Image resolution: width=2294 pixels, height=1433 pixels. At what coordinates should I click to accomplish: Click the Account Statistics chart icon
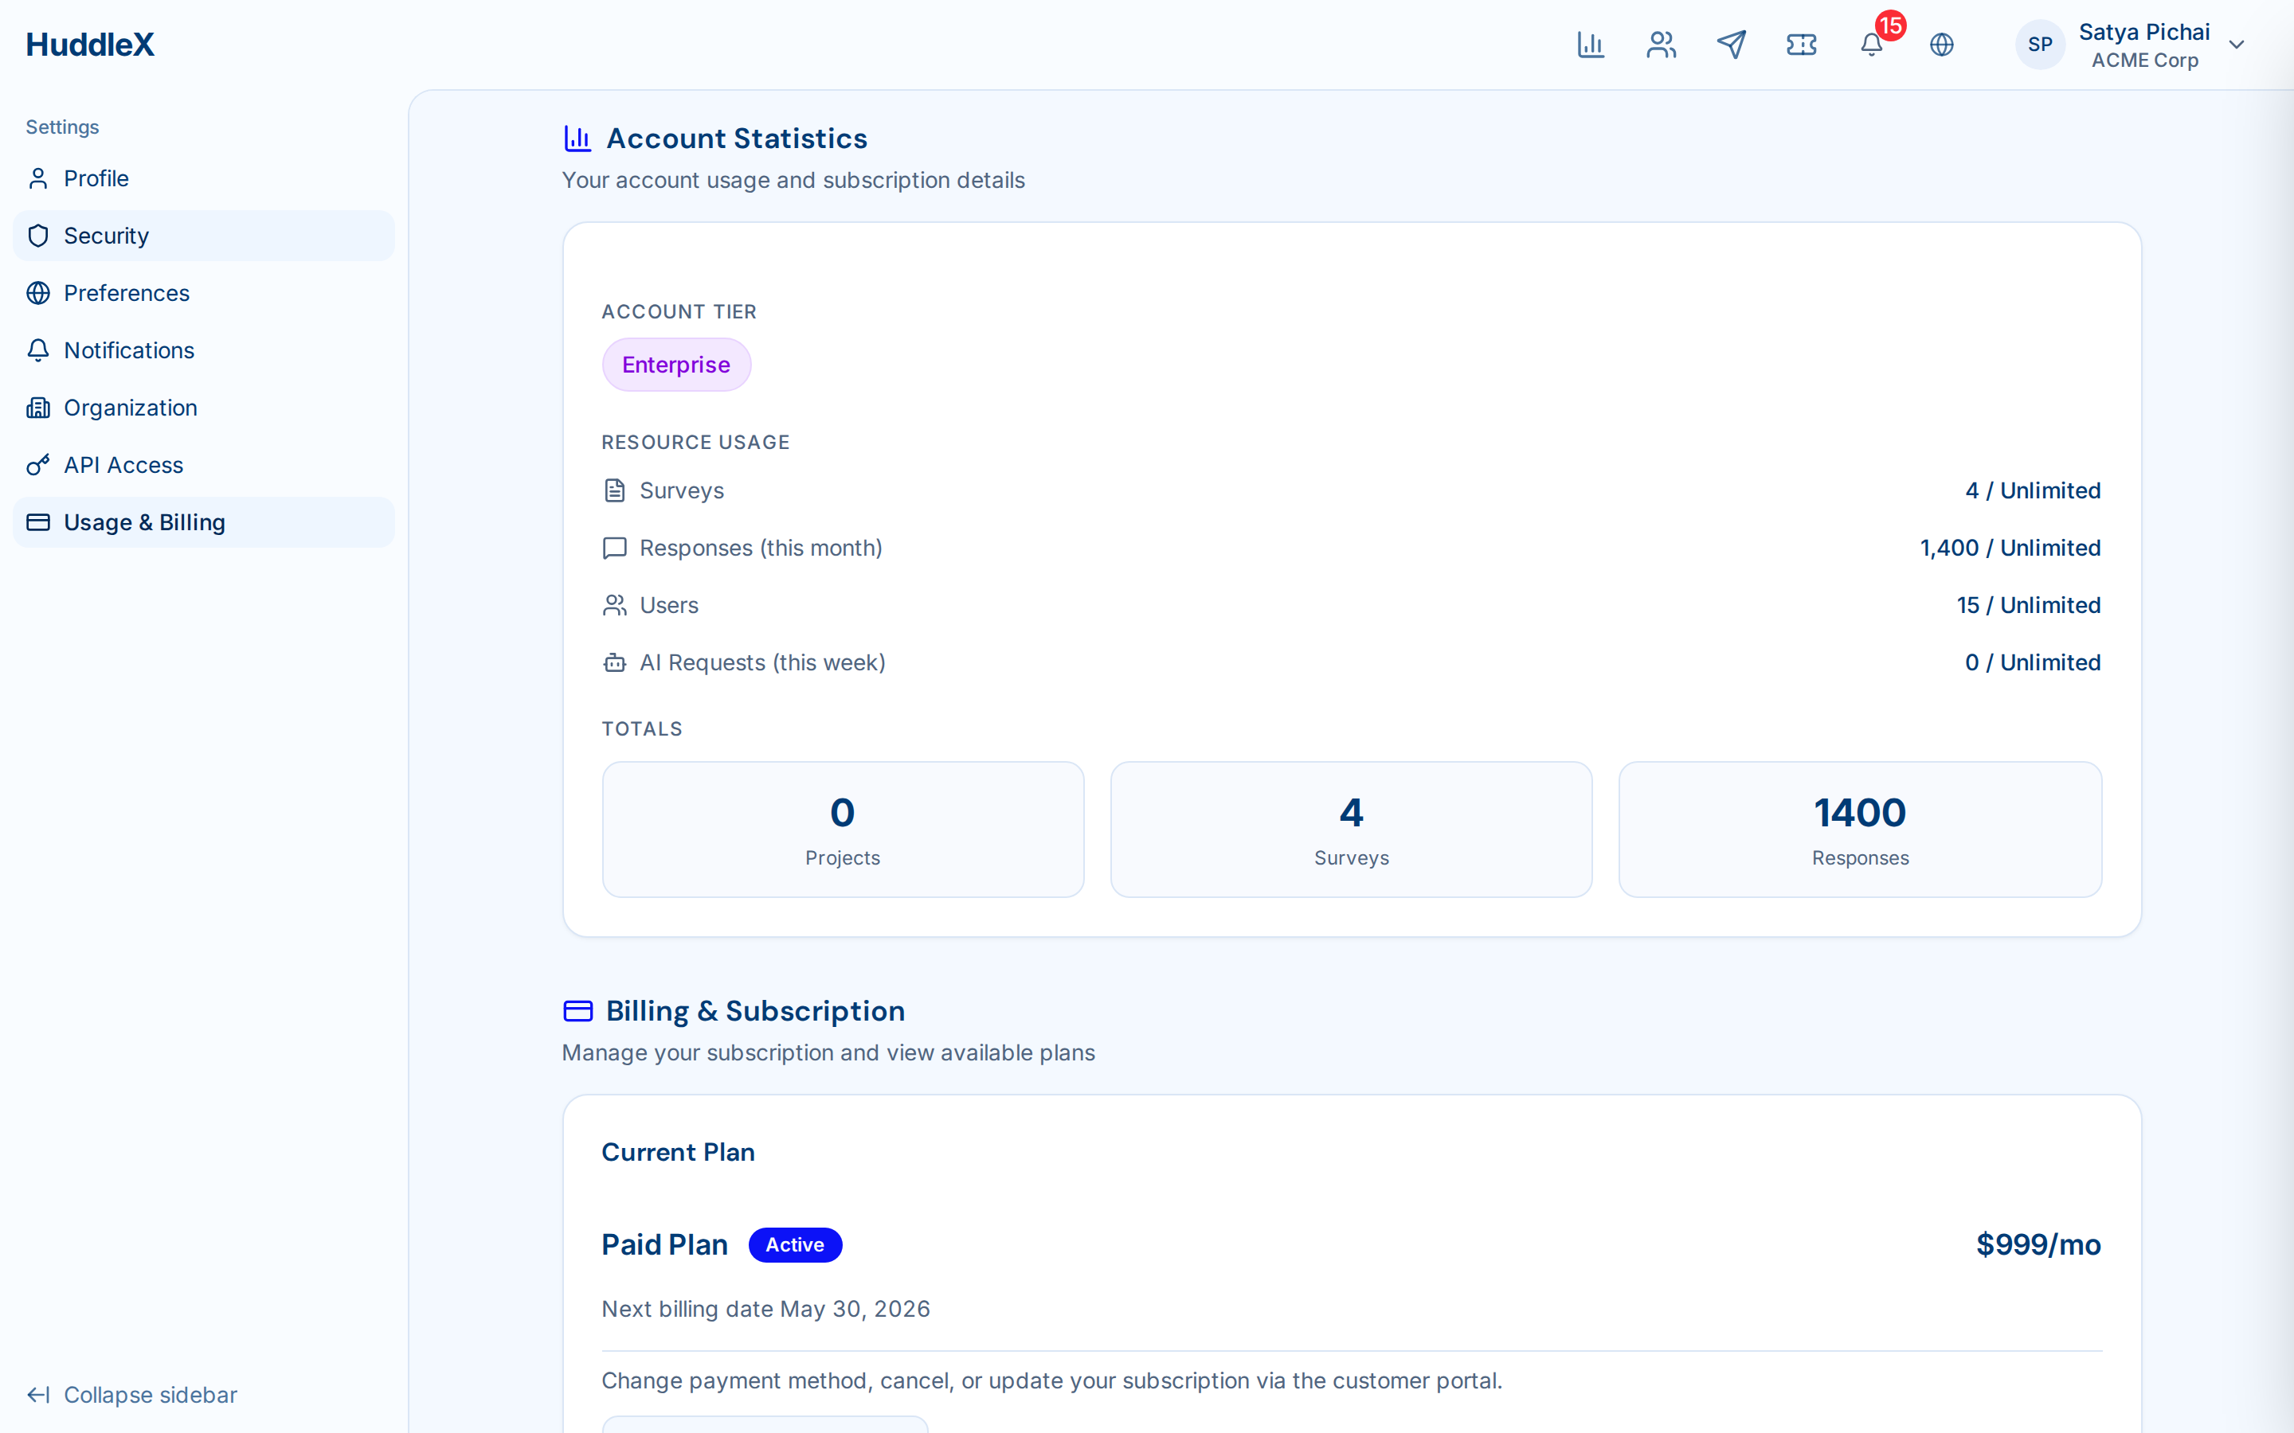[577, 139]
